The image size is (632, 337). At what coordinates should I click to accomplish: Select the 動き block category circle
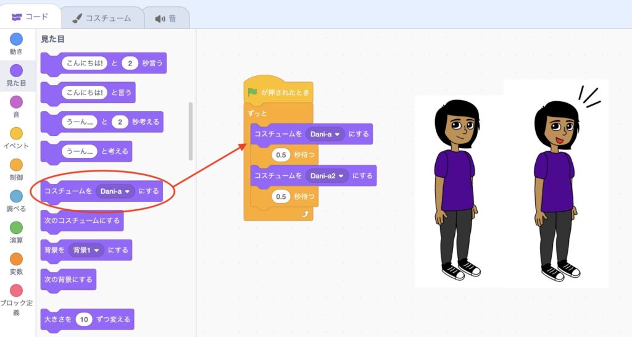point(16,39)
